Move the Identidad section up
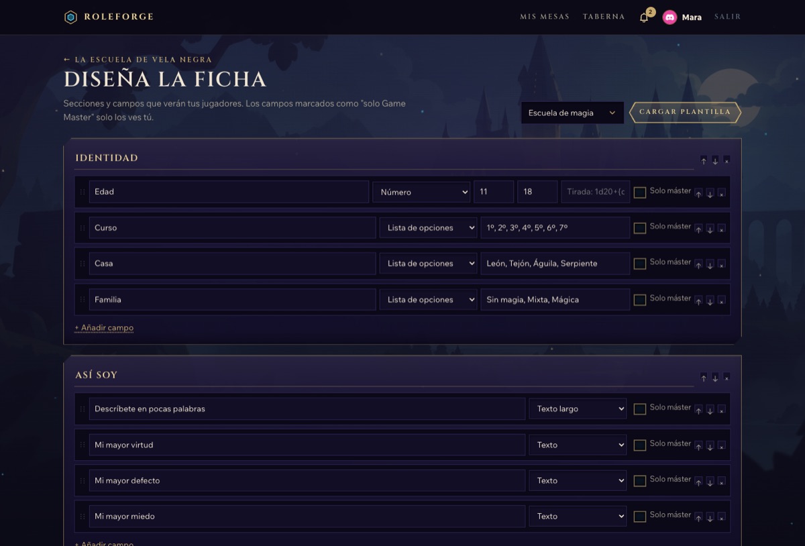The height and width of the screenshot is (546, 805). [704, 160]
